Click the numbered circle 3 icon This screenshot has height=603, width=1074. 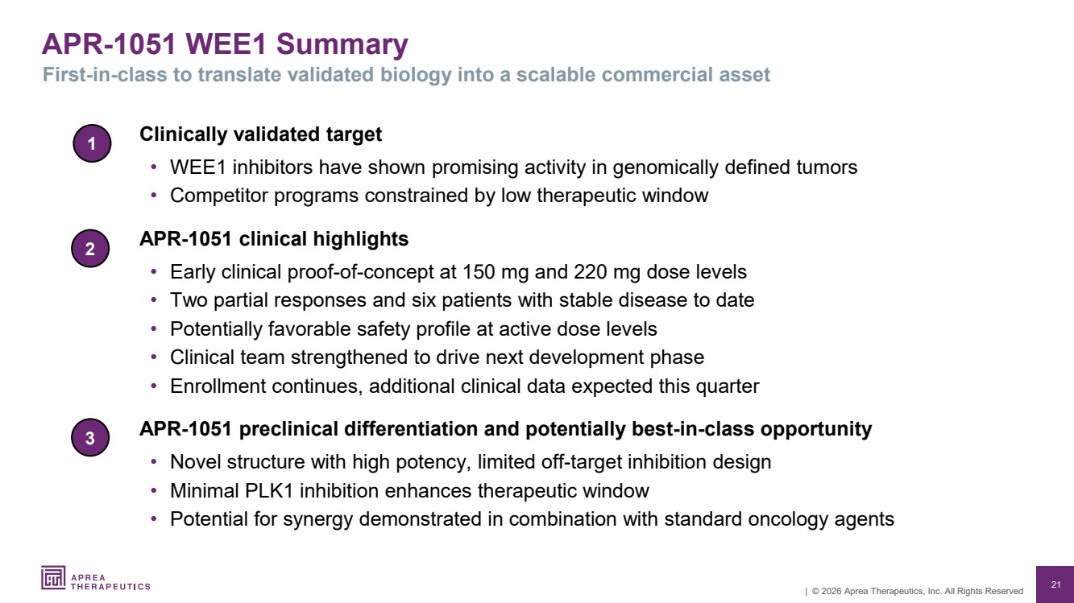90,438
